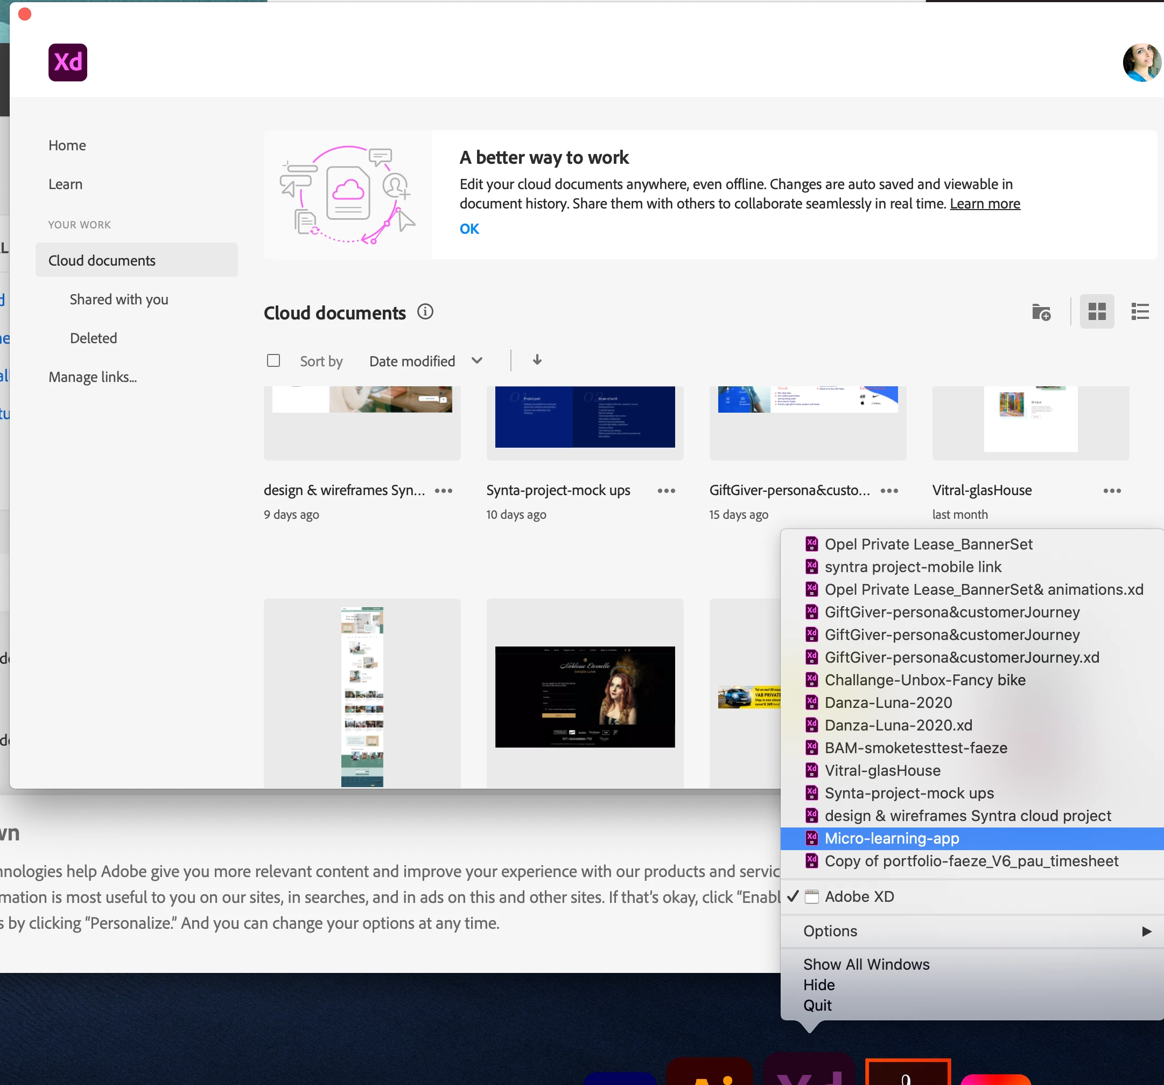Switch to grid view
The image size is (1164, 1085).
coord(1096,312)
